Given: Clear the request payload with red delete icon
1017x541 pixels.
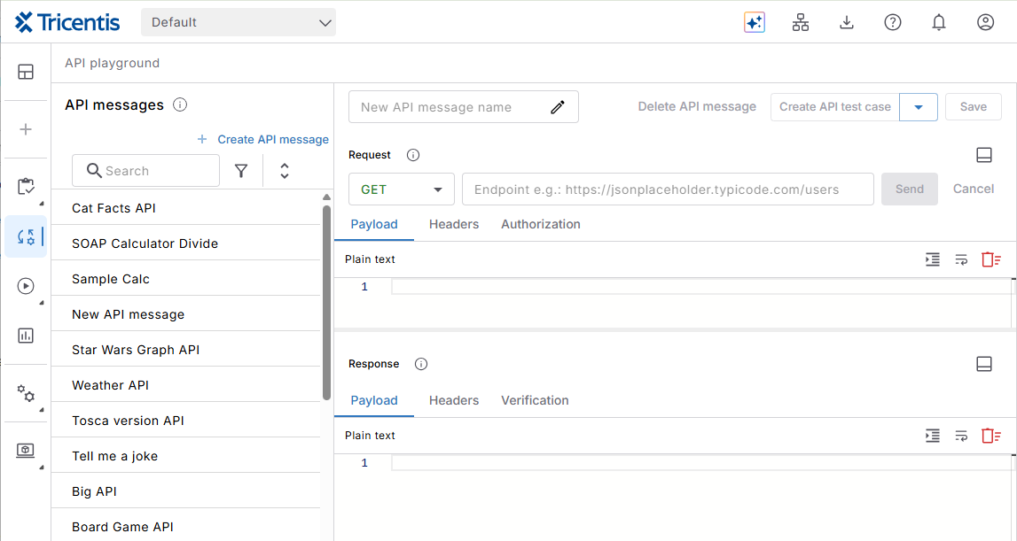Looking at the screenshot, I should click(990, 259).
